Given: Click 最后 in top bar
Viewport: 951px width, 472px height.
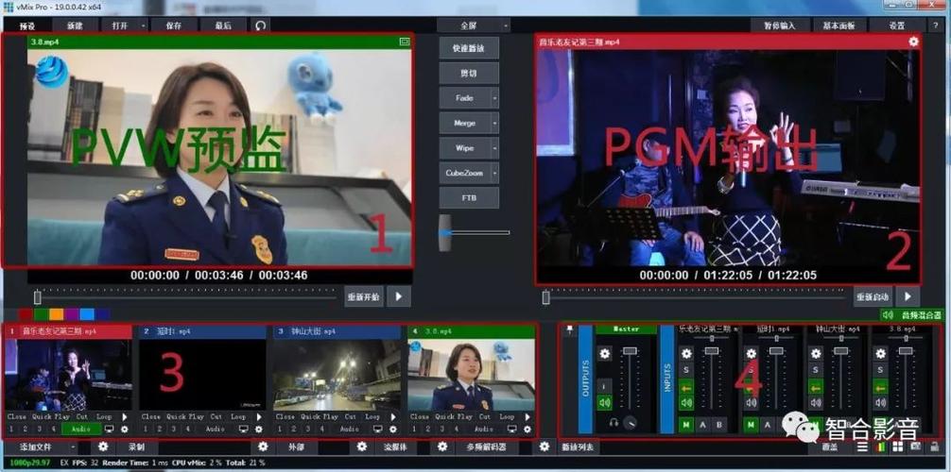Looking at the screenshot, I should coord(224,26).
